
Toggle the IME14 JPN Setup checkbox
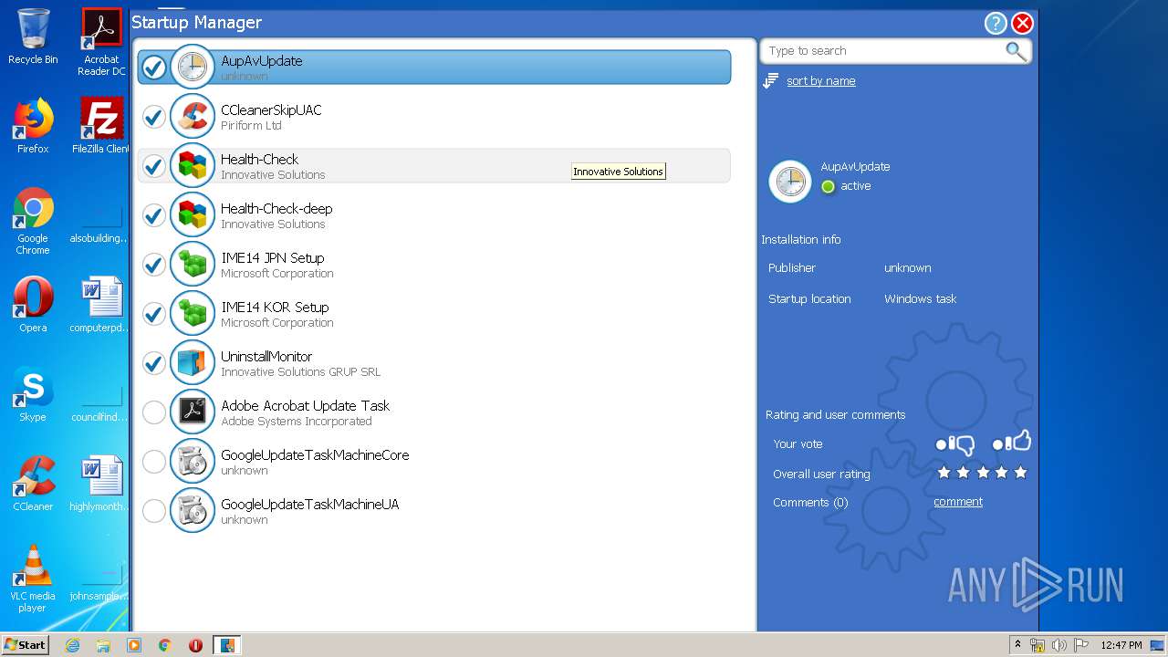(x=154, y=265)
